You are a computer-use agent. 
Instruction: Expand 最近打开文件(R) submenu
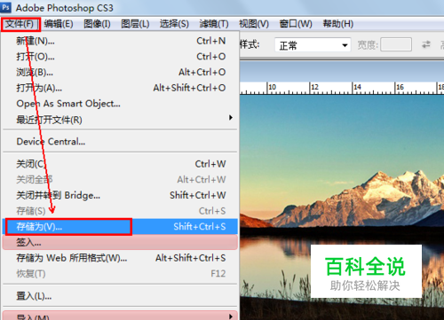120,120
